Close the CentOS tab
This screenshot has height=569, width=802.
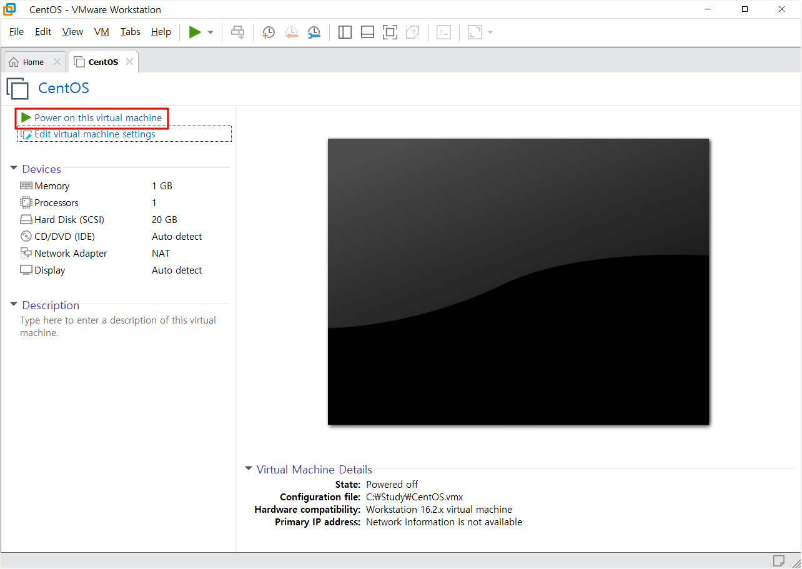(129, 62)
